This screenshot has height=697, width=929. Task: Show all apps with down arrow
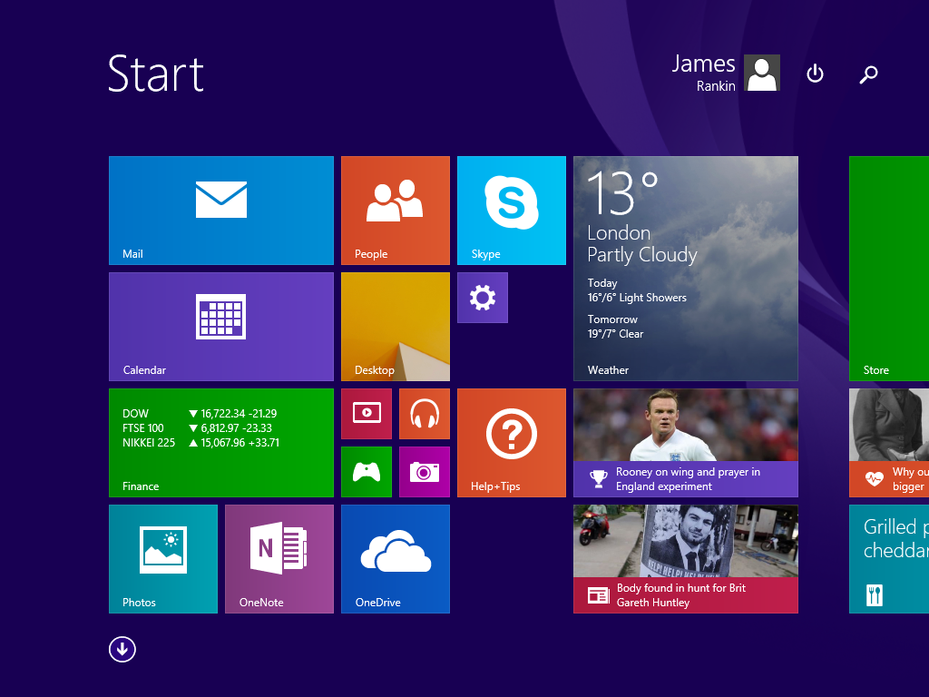tap(122, 650)
